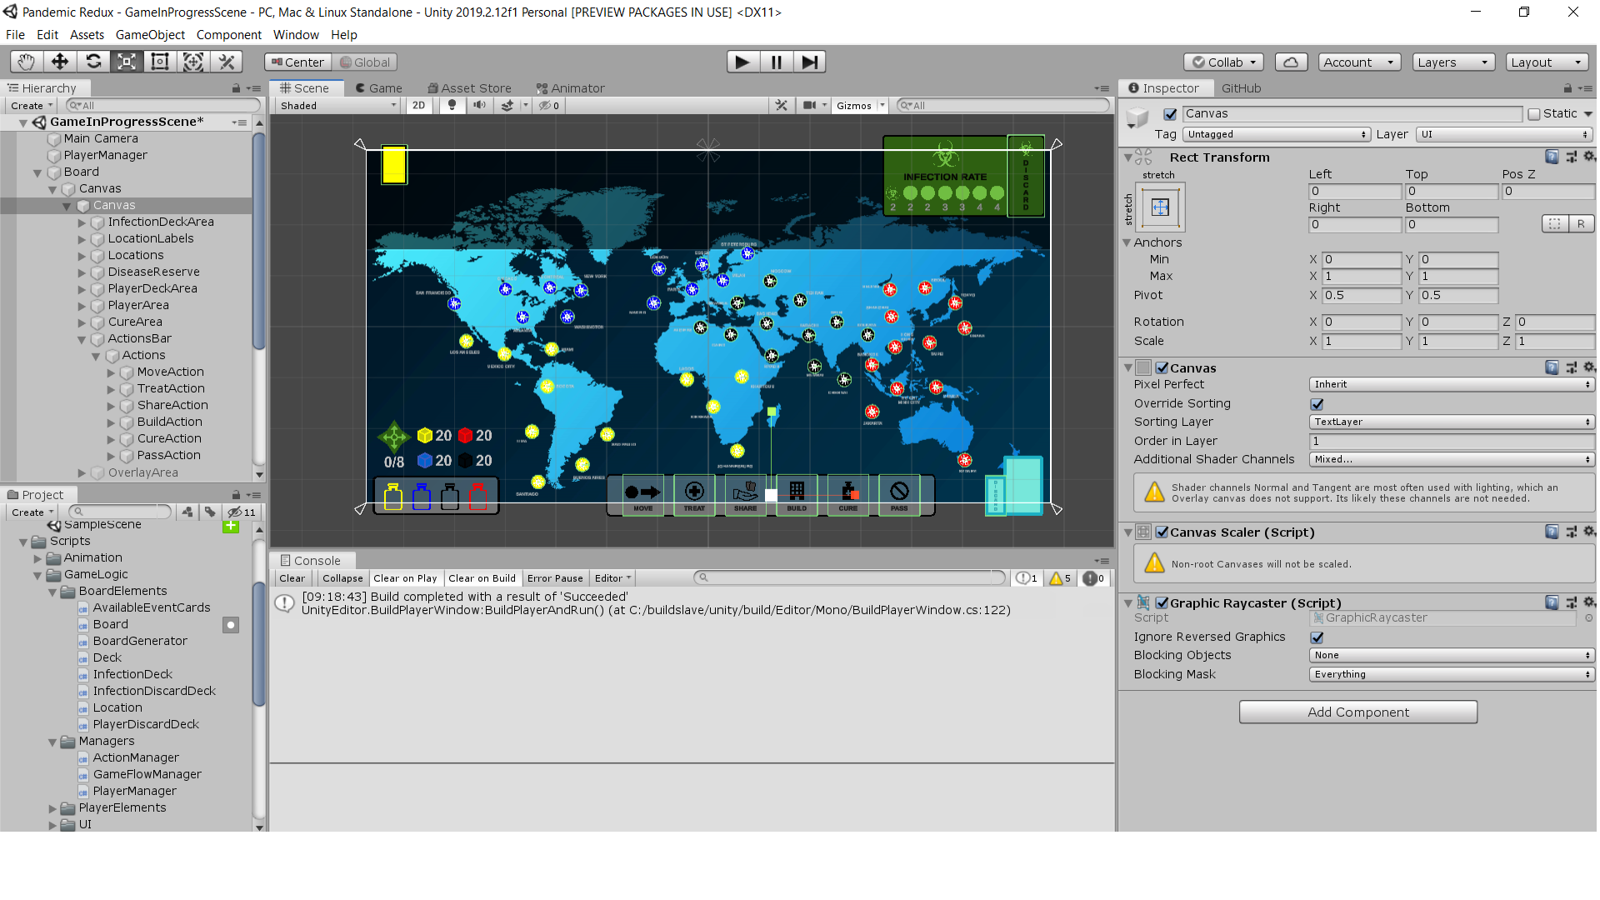
Task: Toggle console warnings filter
Action: [1060, 578]
